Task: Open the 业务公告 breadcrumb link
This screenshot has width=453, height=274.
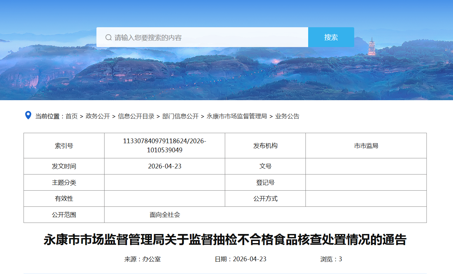Action: [x=287, y=116]
